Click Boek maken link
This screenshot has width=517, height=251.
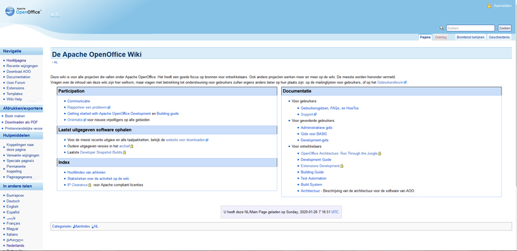15,116
